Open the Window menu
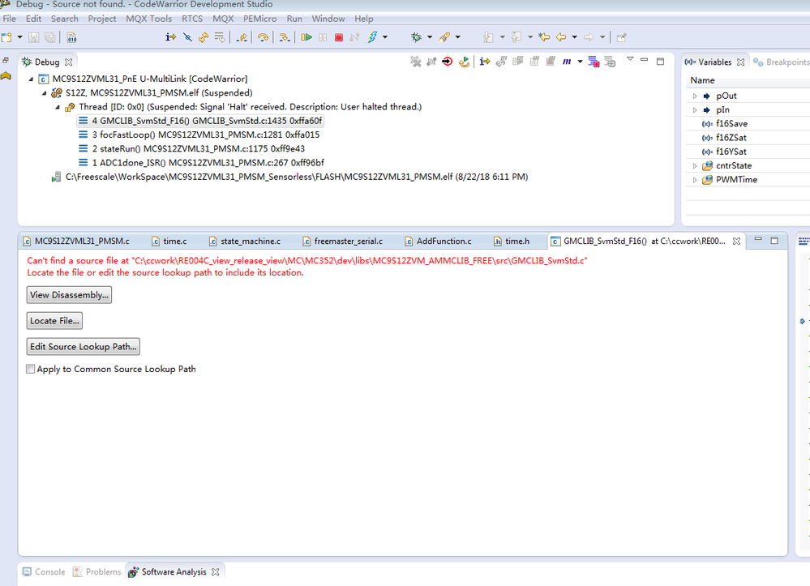The height and width of the screenshot is (586, 810). click(328, 19)
